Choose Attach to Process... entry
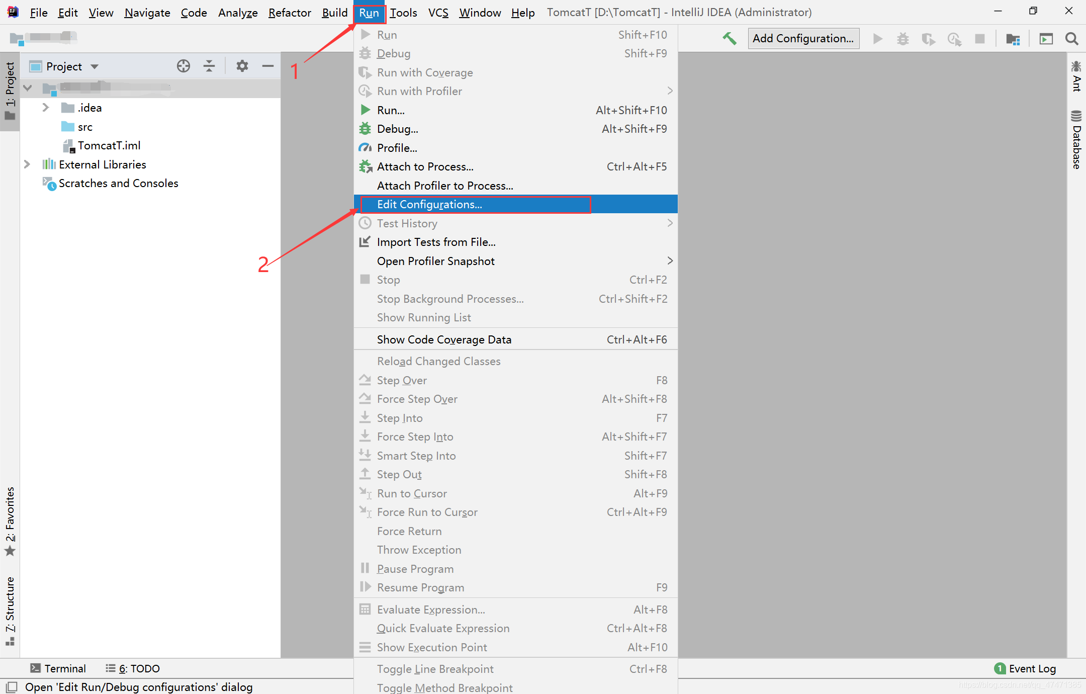The height and width of the screenshot is (694, 1086). [516, 166]
